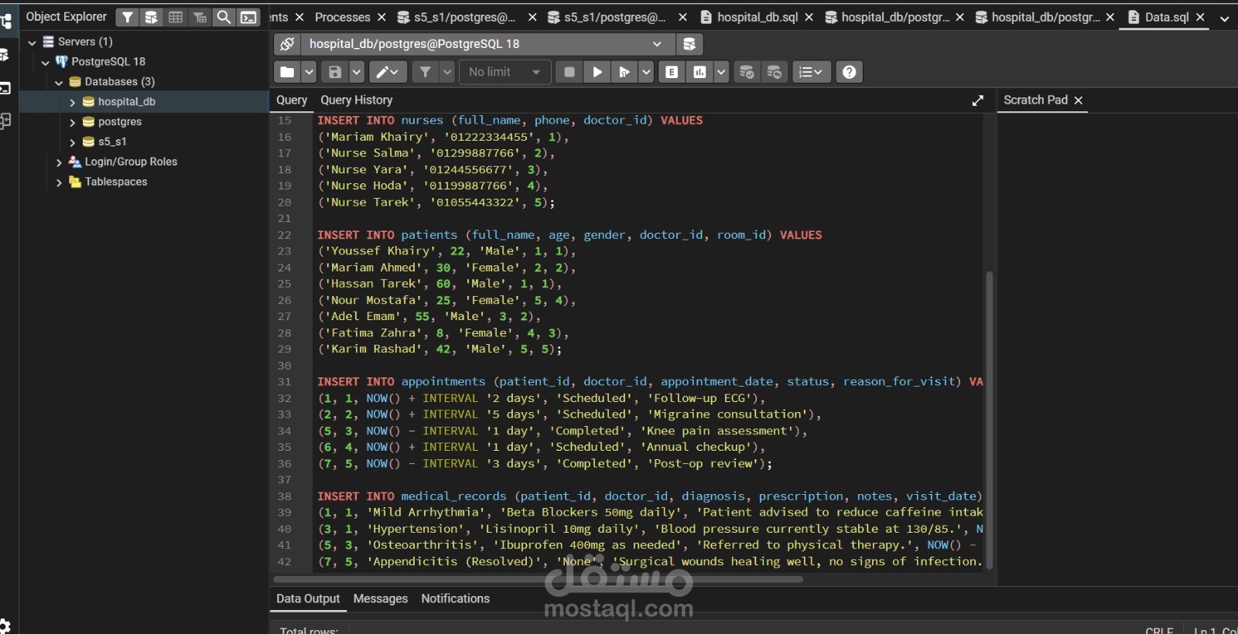Click the Object Explorer panel title
This screenshot has width=1238, height=634.
pos(67,16)
